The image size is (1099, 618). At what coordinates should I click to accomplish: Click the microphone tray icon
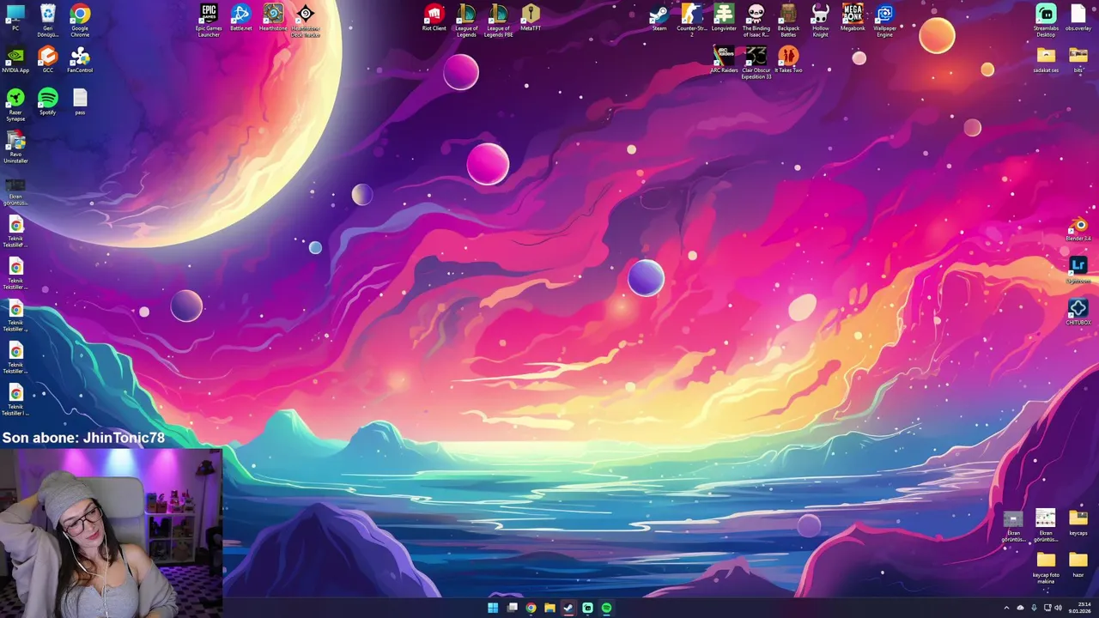pos(1034,608)
